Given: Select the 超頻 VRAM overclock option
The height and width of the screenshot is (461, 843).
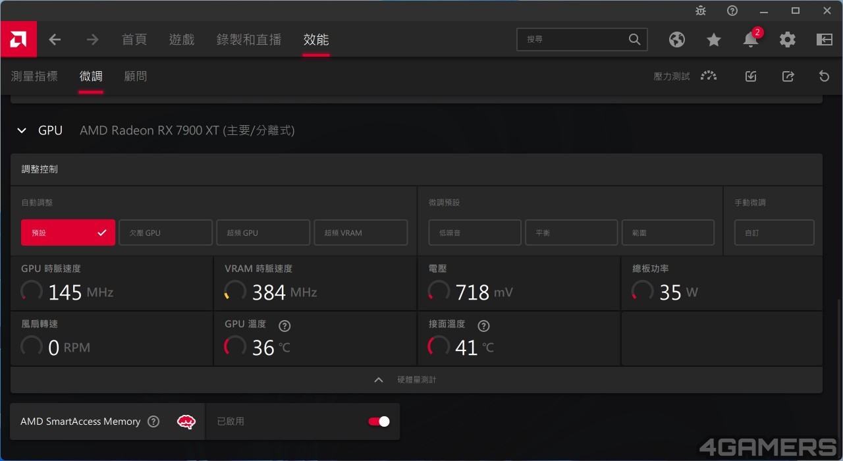Looking at the screenshot, I should click(361, 232).
